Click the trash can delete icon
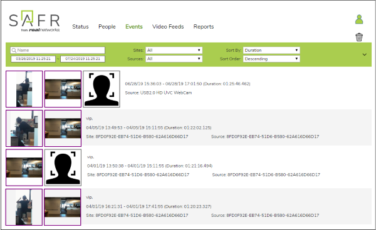Viewport: 376px width, 230px height. [359, 37]
